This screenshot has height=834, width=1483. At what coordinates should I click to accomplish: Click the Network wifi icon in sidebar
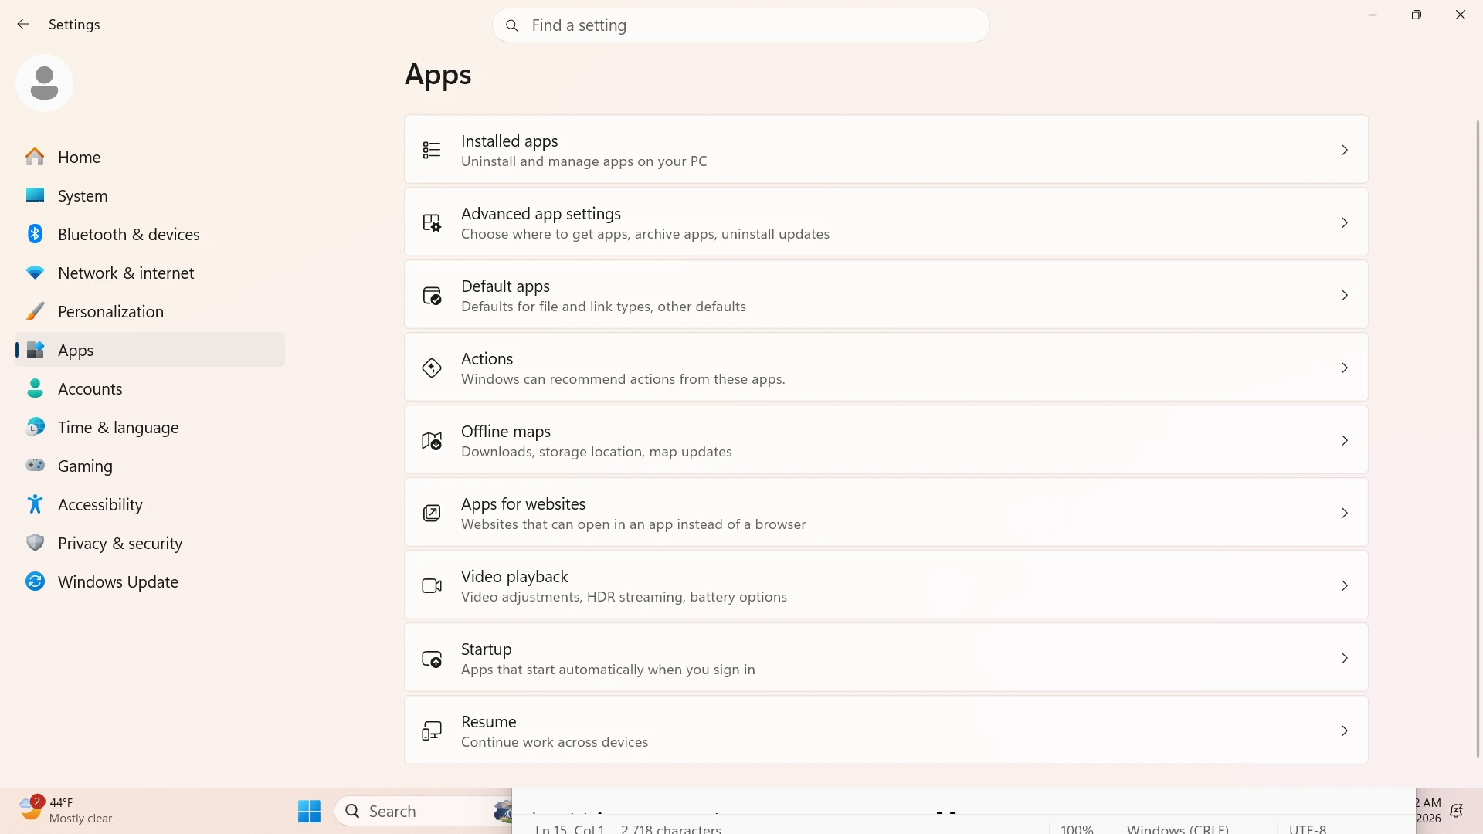click(x=35, y=273)
